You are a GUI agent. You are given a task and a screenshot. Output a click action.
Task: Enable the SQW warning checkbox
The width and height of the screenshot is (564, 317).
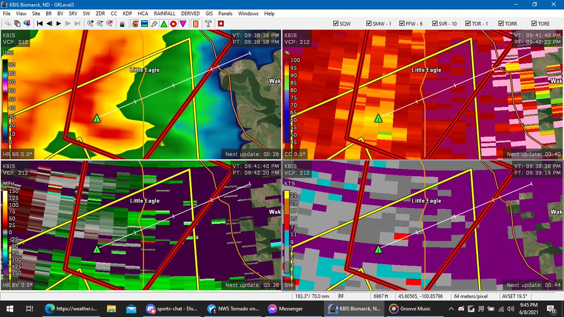(x=336, y=23)
